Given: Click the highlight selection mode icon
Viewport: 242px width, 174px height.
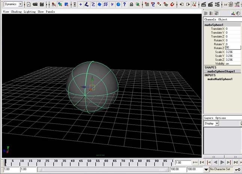Looking at the screenshot, I should [x=137, y=4].
